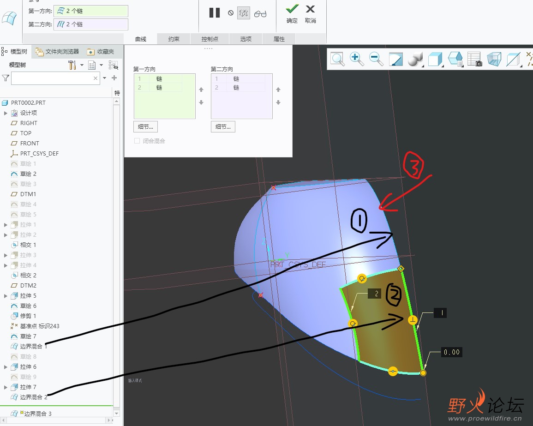Open the 文件夹浏览器 tab
Screen dimensions: 533x426
[58, 52]
